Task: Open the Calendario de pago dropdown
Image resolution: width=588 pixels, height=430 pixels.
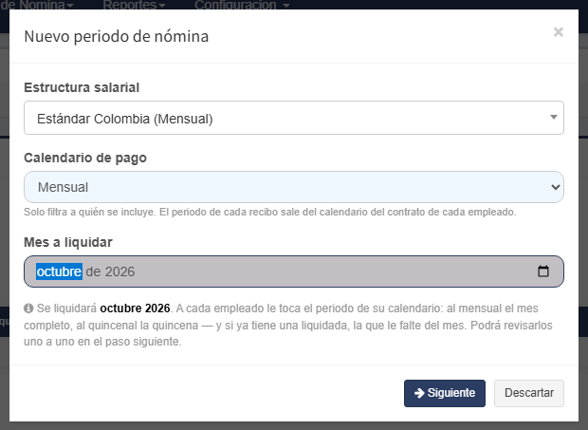Action: pyautogui.click(x=294, y=187)
